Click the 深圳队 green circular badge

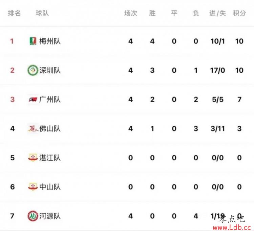[x=33, y=70]
